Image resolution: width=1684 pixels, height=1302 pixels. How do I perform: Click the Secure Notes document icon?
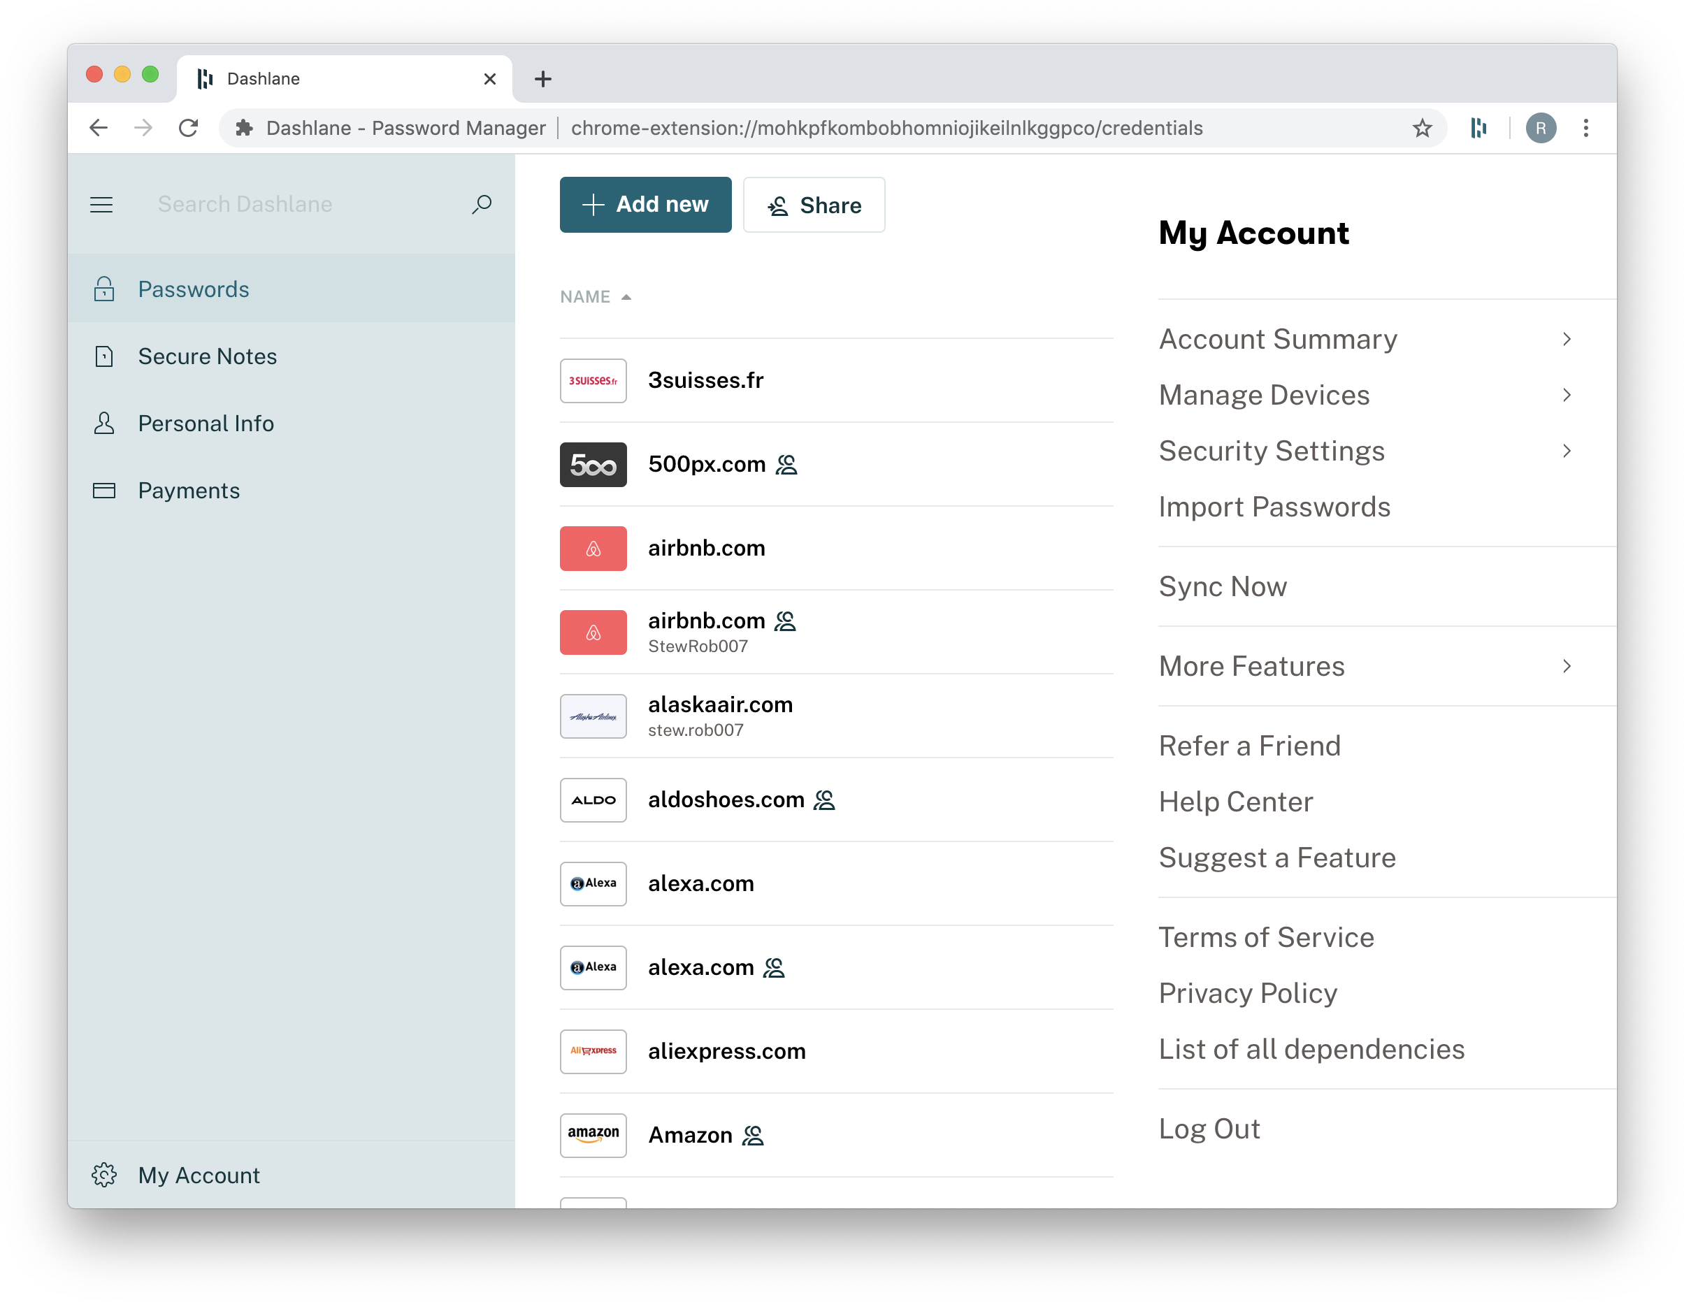[x=106, y=355]
